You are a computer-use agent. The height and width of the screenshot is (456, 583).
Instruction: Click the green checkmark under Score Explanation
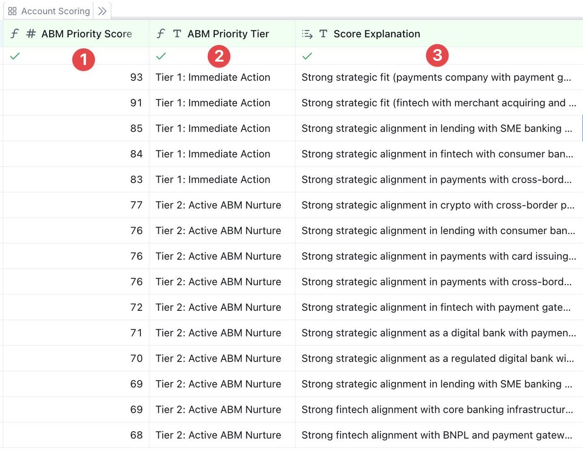click(x=307, y=56)
